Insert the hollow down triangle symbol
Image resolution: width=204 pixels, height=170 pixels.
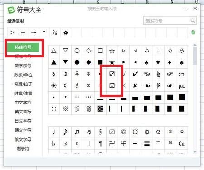[x=65, y=51]
